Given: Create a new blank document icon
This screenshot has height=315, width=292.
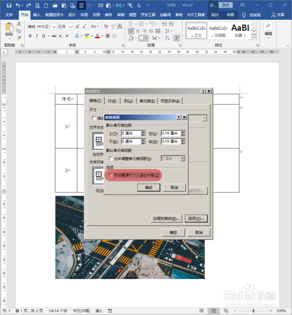Looking at the screenshot, I should (46, 5).
